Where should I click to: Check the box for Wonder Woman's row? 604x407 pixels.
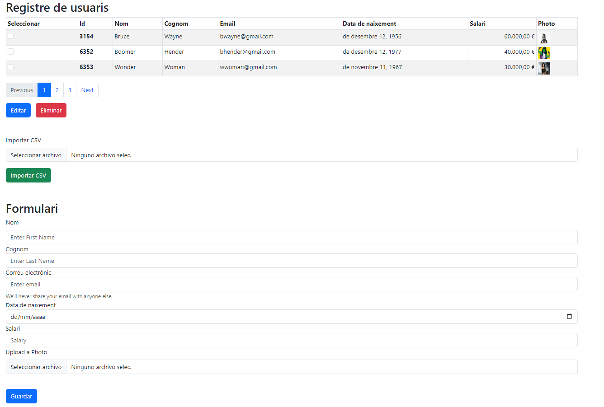(10, 67)
